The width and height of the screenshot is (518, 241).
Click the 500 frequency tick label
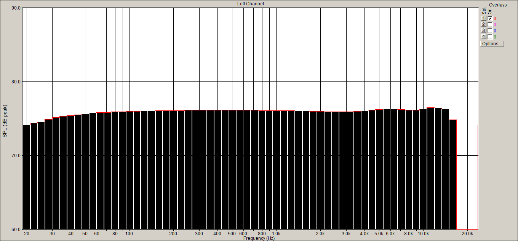pos(232,233)
